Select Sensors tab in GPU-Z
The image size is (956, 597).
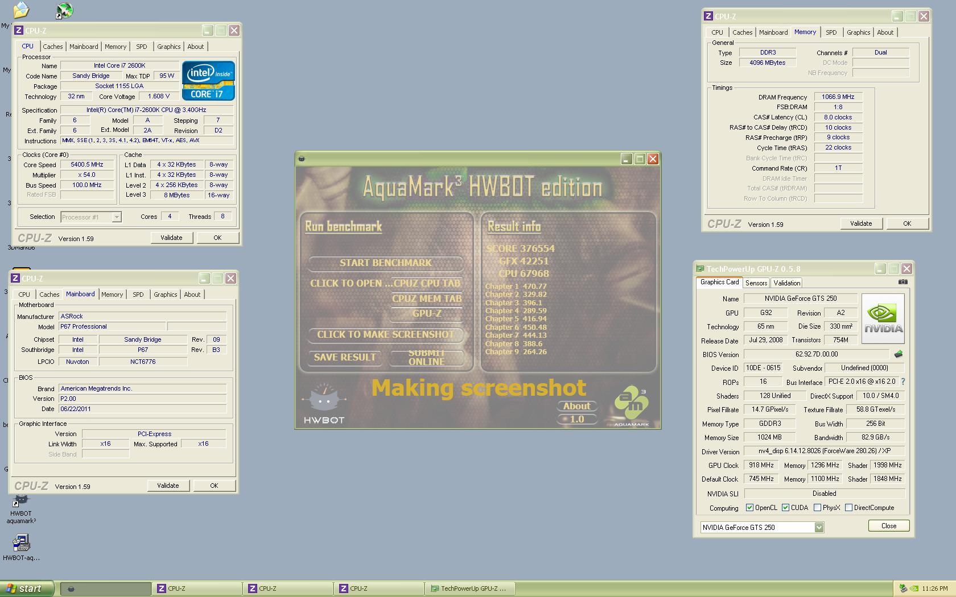pos(756,283)
